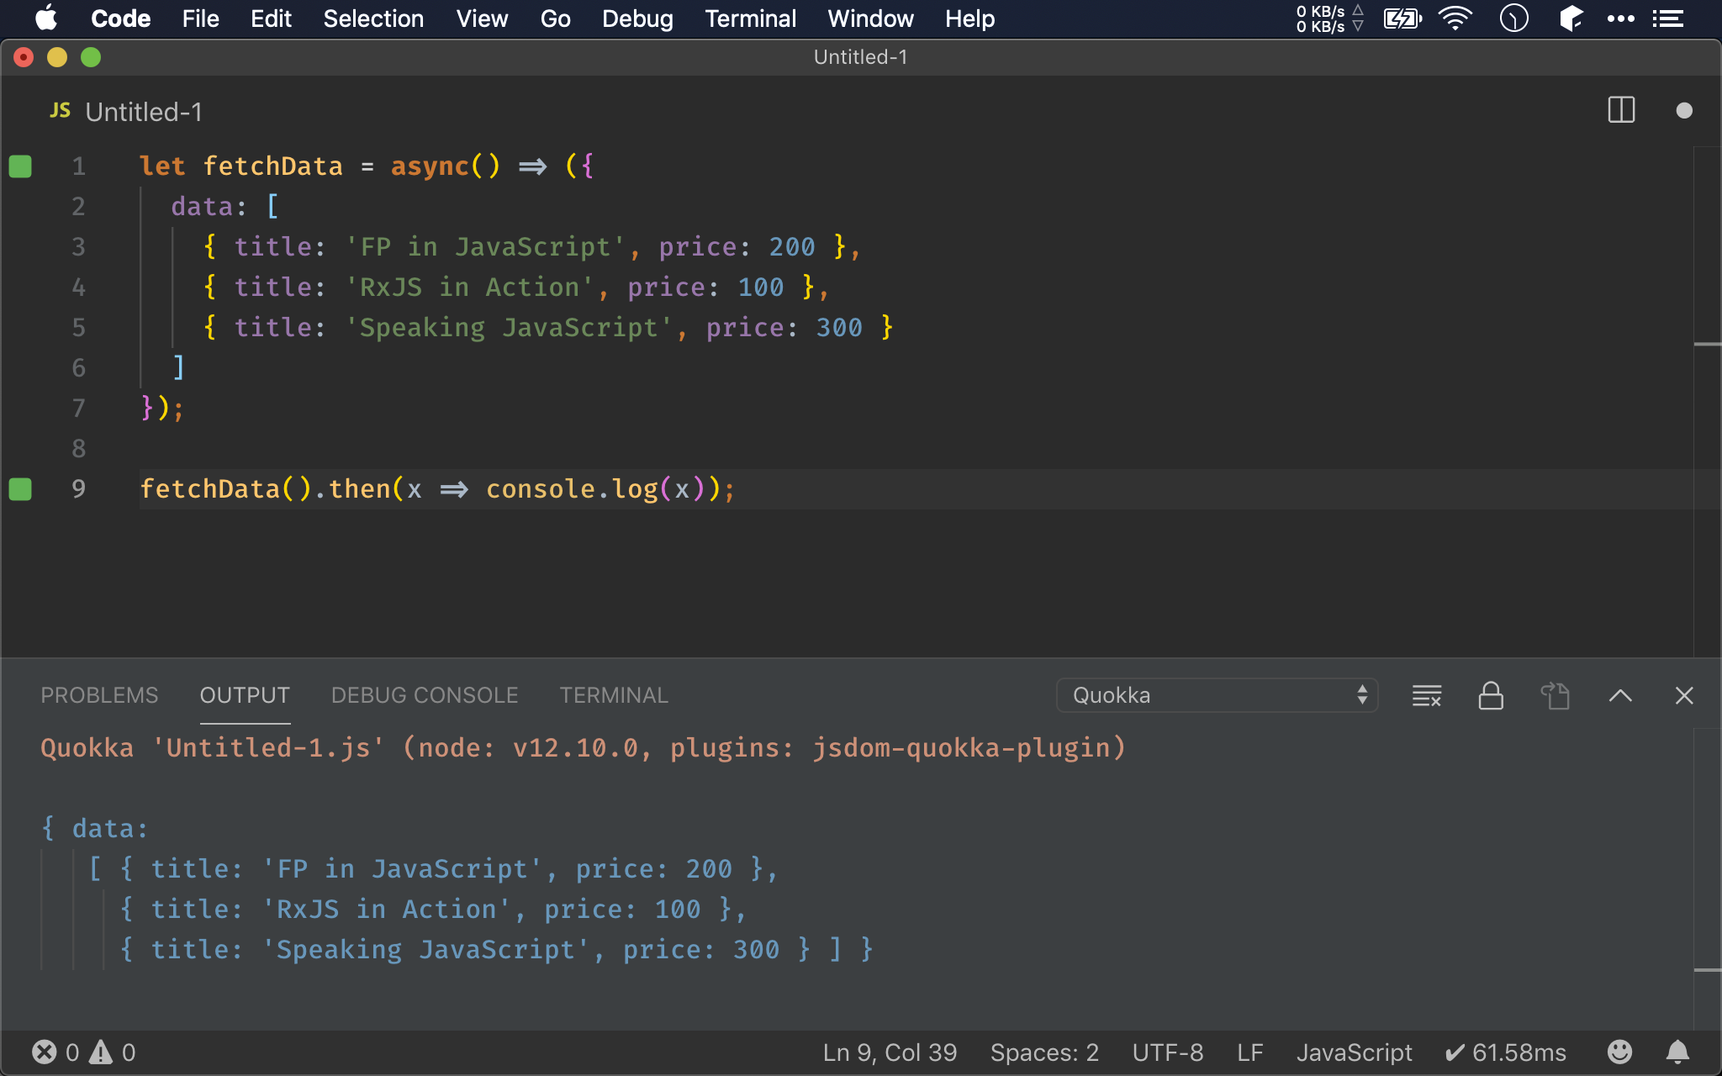Select the LF end-of-line option

click(x=1249, y=1052)
